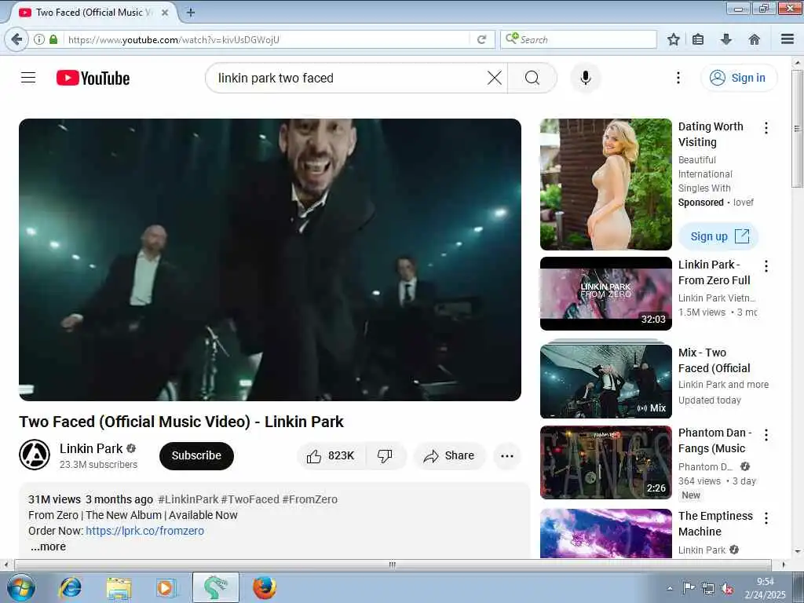Share the Two Faced video
This screenshot has width=804, height=603.
tap(449, 456)
